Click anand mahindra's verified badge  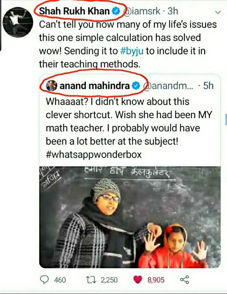click(x=136, y=86)
